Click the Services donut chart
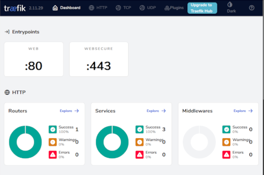Image resolution: width=264 pixels, height=175 pixels. pos(112,142)
